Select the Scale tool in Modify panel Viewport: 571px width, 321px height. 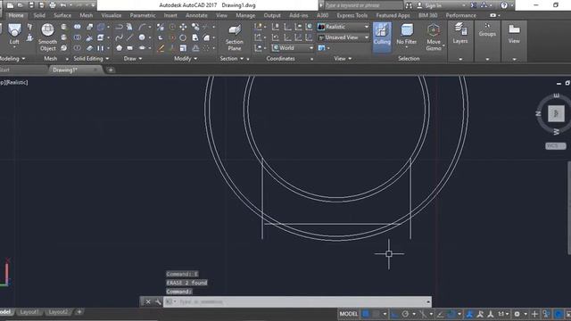[183, 47]
